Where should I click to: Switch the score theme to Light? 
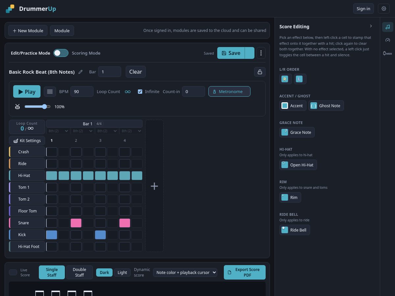point(122,272)
